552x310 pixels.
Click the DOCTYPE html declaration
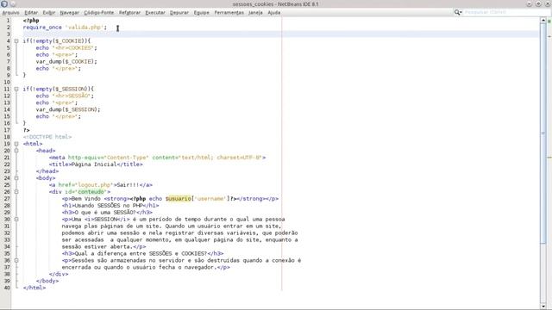(47, 137)
